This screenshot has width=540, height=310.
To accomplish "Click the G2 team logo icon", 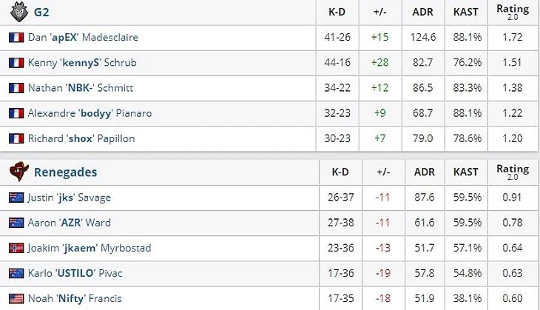I will point(17,12).
